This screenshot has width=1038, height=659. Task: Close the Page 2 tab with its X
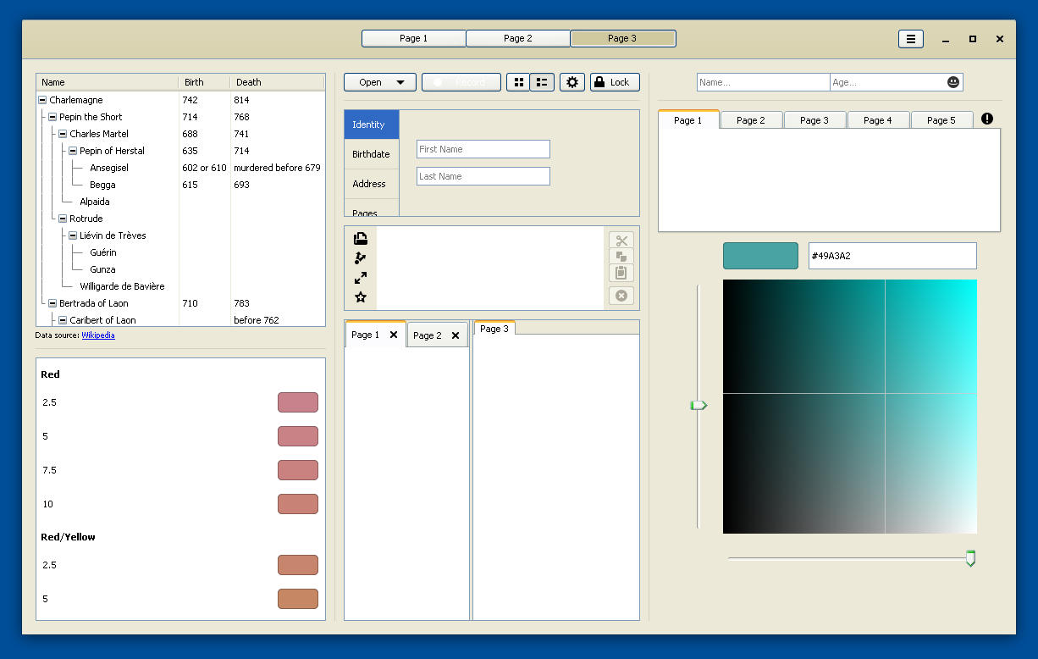click(456, 335)
